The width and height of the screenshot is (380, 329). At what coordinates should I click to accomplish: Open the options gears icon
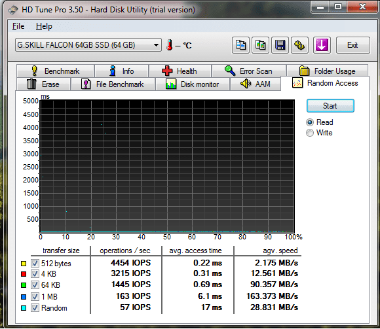tap(299, 45)
